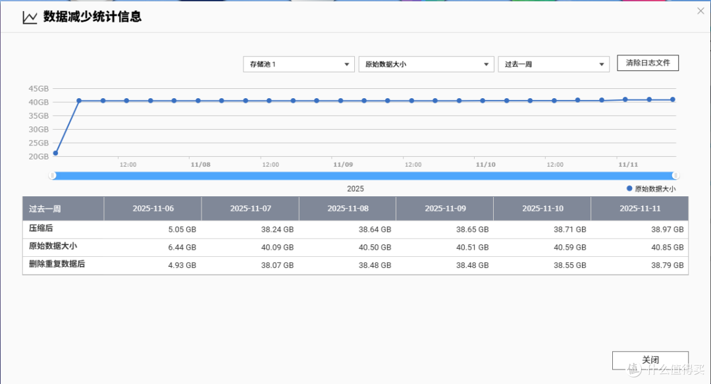Click the chart icon beside 数据减少统计信息 title
This screenshot has width=711, height=384.
[30, 17]
